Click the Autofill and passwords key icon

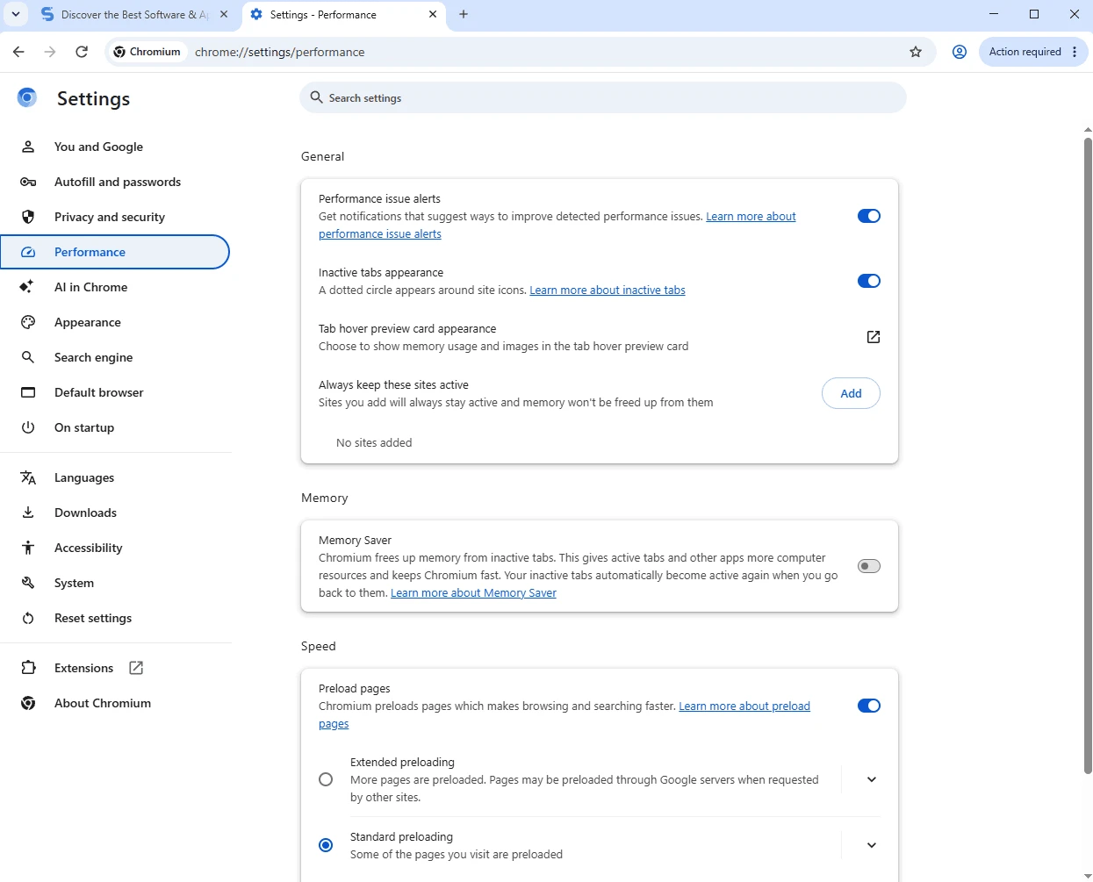click(x=28, y=182)
